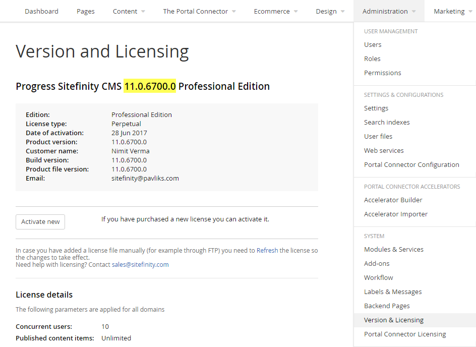
Task: Expand the Design dropdown arrow
Action: tap(342, 12)
